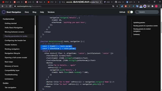Image resolution: width=162 pixels, height=91 pixels.
Task: Click the red shield extension icon
Action: point(126,6)
